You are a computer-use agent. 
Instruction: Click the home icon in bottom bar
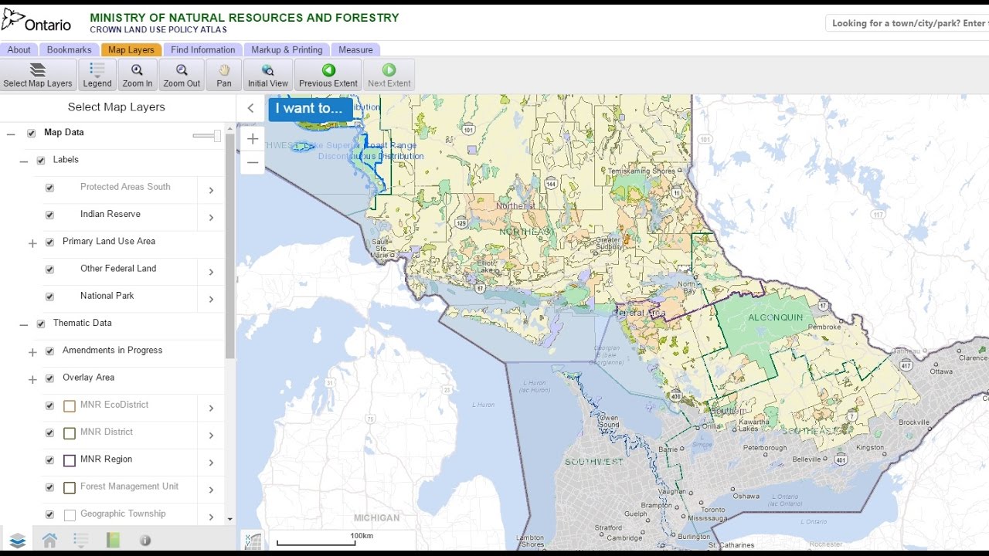[49, 541]
